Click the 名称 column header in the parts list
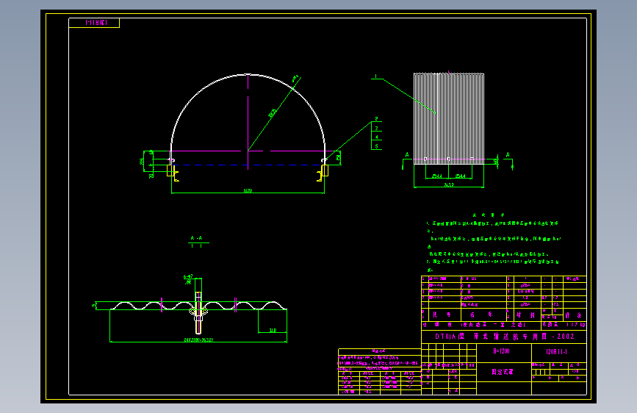Screen dimensions: 637x413 click(x=481, y=315)
